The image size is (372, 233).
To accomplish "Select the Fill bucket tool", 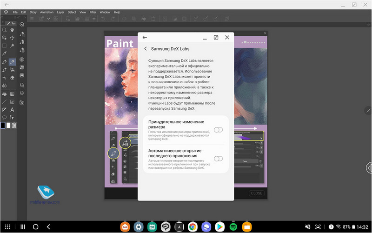I will (x=4, y=93).
